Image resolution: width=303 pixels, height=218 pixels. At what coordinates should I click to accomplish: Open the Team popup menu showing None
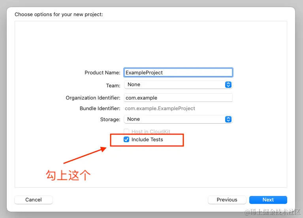(x=178, y=85)
